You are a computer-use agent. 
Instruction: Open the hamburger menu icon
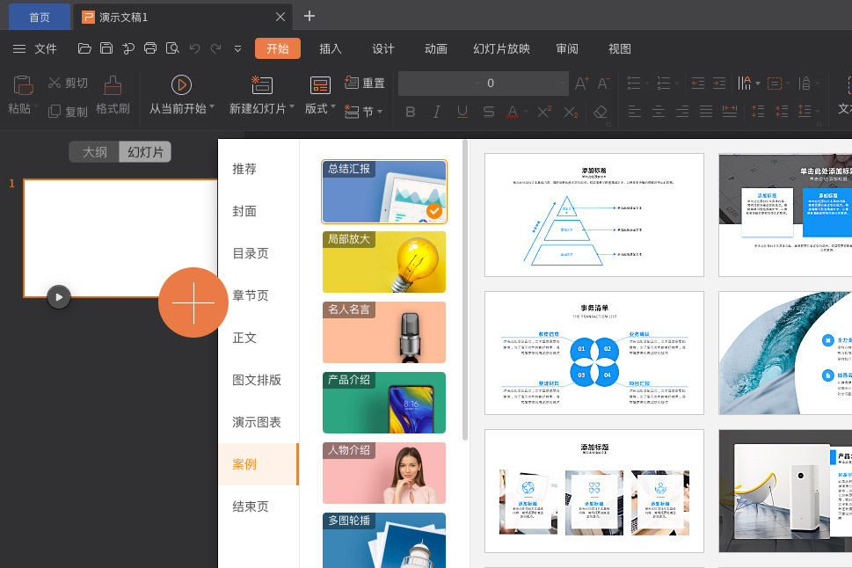pyautogui.click(x=19, y=49)
